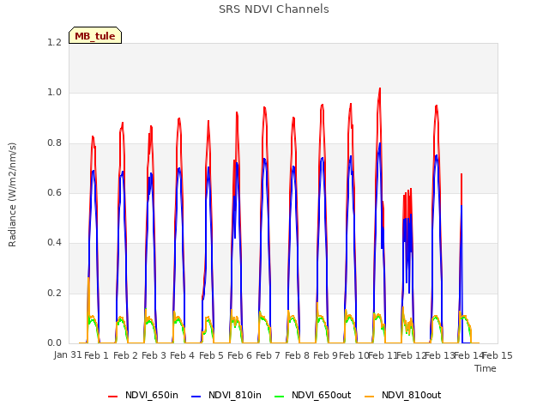
Task: Click the Feb 15 x-axis tick label
Action: [498, 355]
